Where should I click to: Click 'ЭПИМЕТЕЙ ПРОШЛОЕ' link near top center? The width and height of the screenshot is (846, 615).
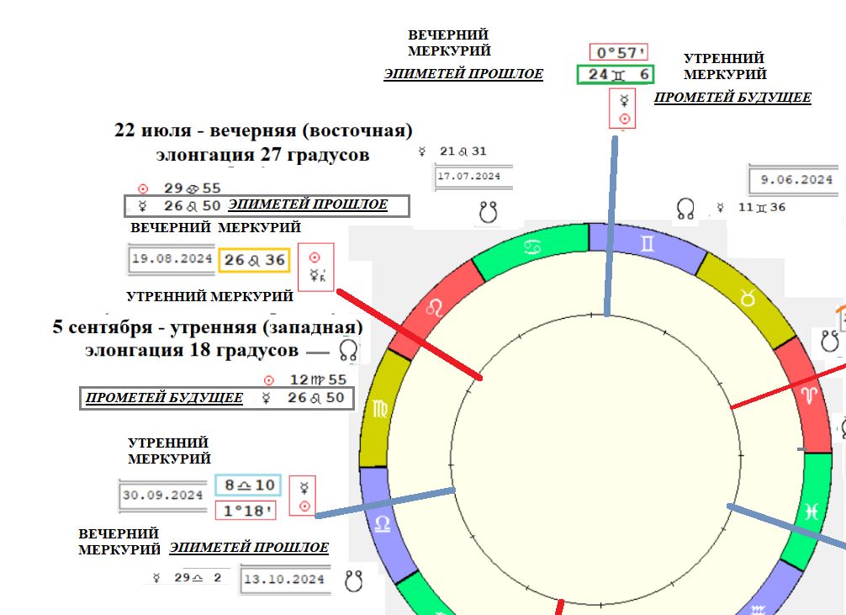pyautogui.click(x=463, y=74)
